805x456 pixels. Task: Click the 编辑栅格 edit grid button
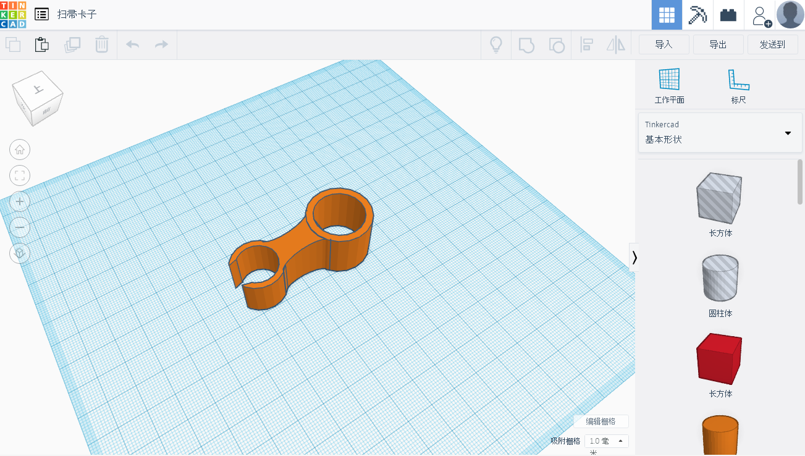601,421
